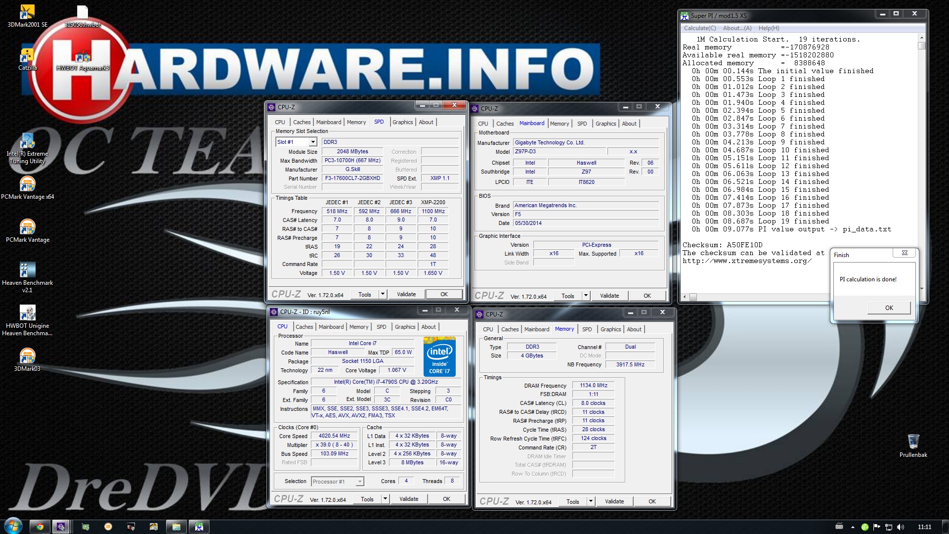Open the 3DMark03 desktop icon
The image size is (949, 534).
click(27, 360)
